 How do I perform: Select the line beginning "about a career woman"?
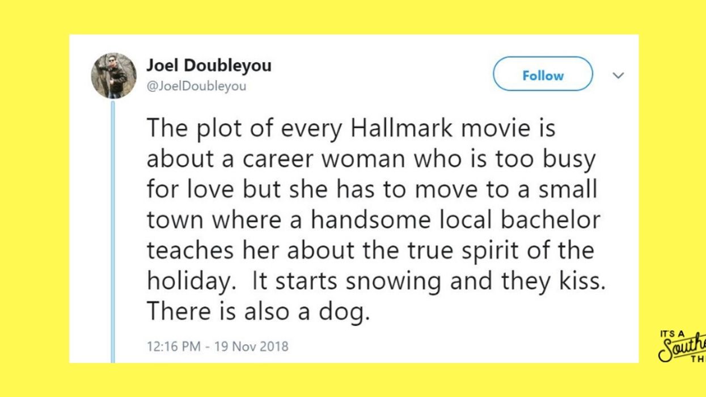pos(371,159)
